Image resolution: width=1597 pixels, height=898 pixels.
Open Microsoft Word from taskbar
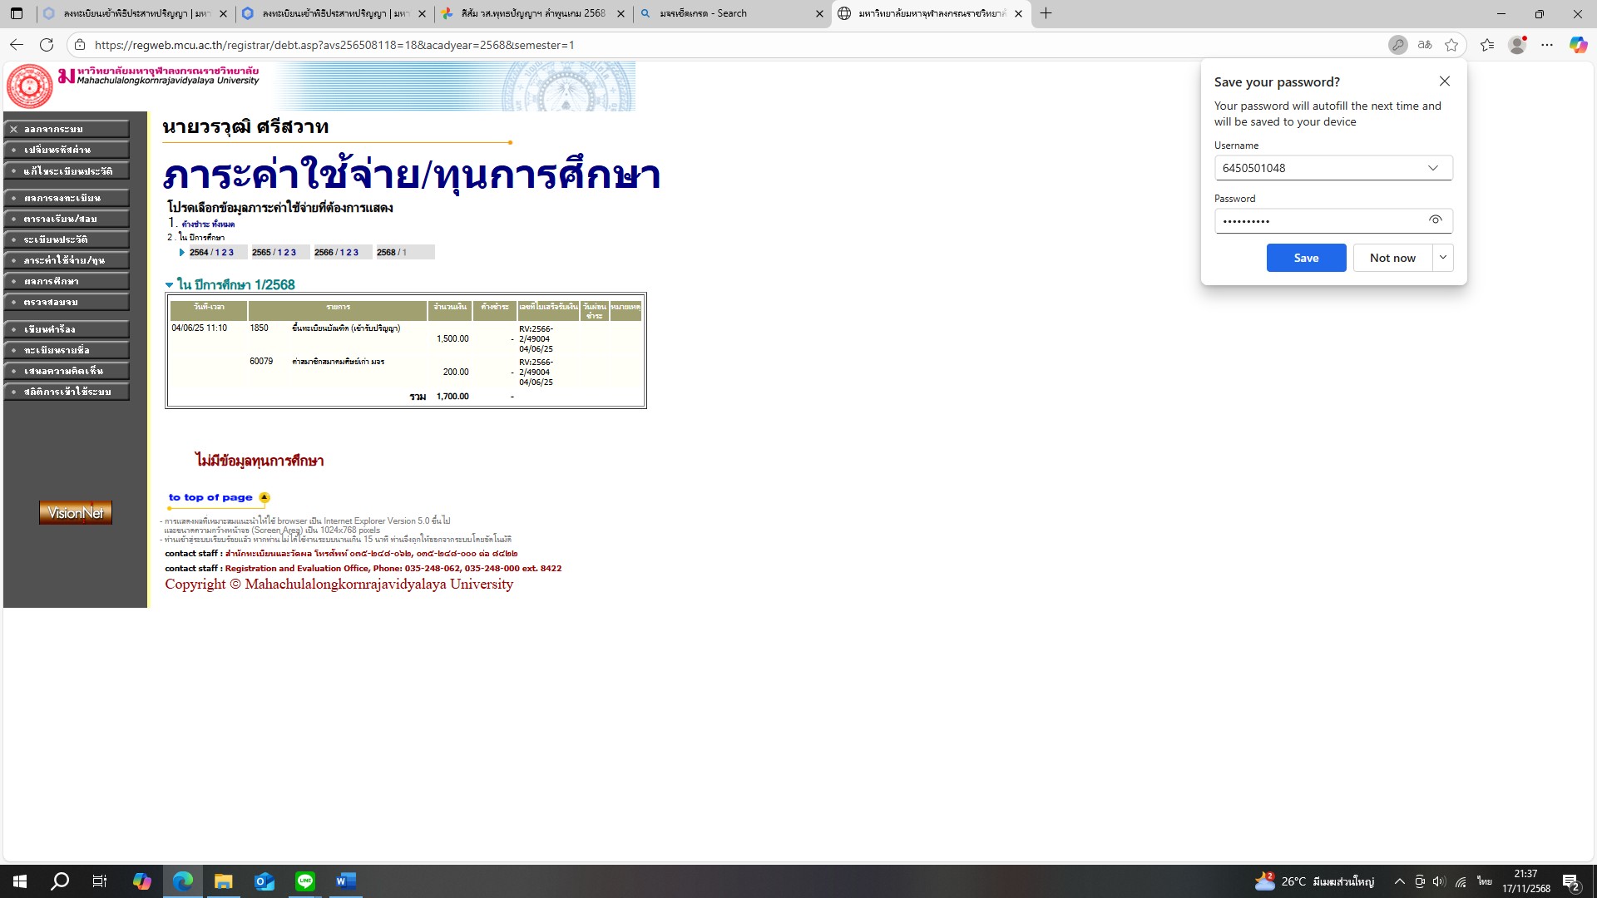click(346, 881)
